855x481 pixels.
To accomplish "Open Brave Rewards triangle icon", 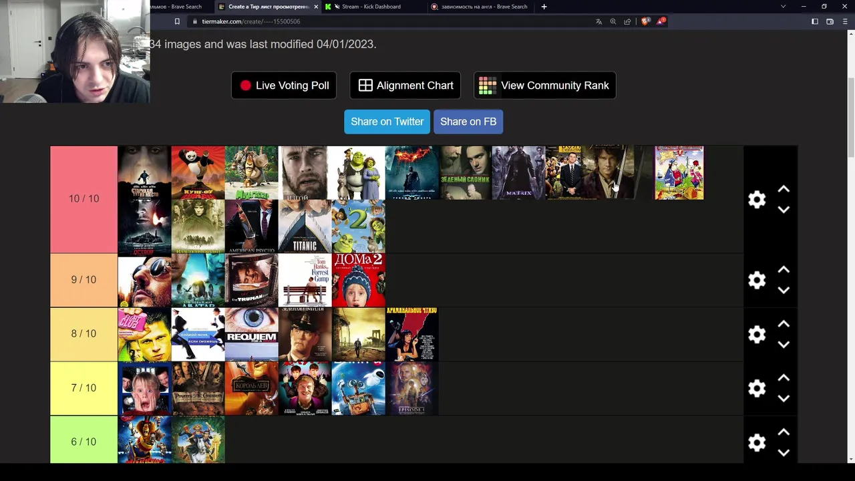I will (x=661, y=21).
